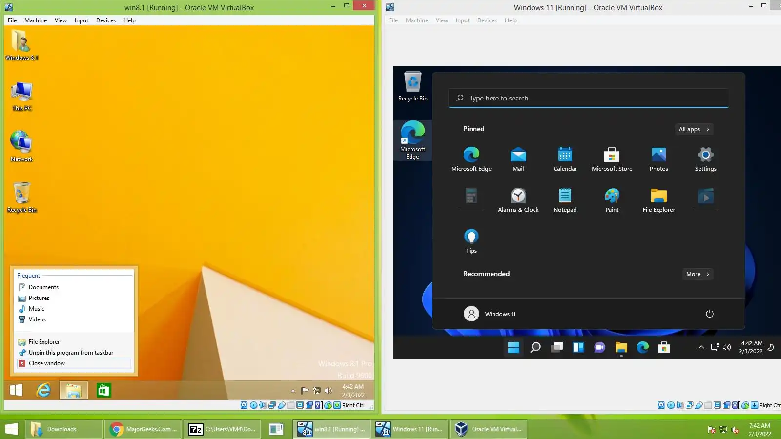Open Calendar from Windows 11 pinned apps
This screenshot has width=781, height=439.
pyautogui.click(x=565, y=160)
